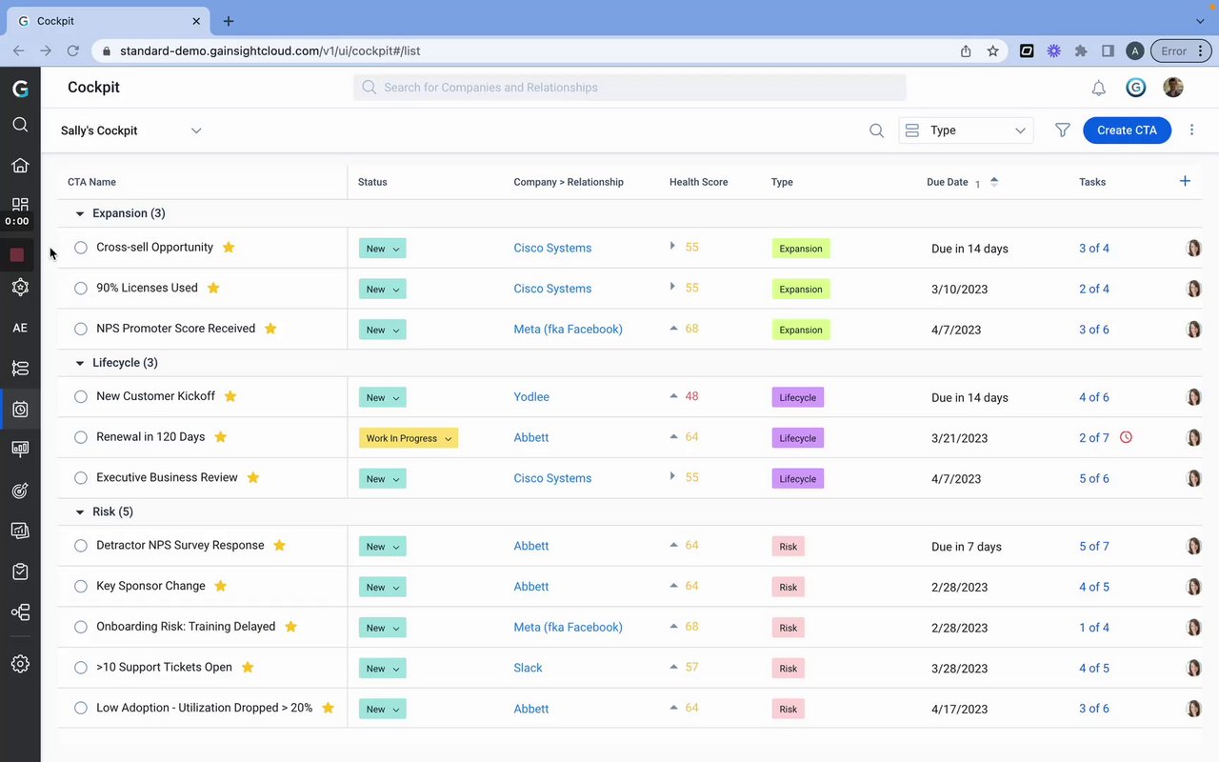Viewport: 1219px width, 762px height.
Task: Mark Executive Business Review as complete
Action: (81, 478)
